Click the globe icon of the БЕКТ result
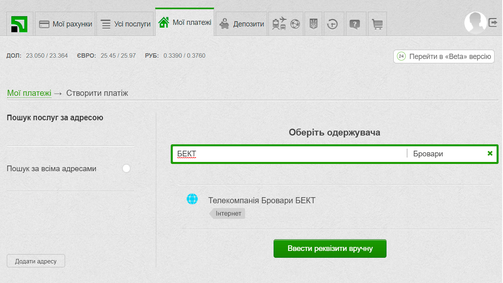503x283 pixels. (192, 199)
